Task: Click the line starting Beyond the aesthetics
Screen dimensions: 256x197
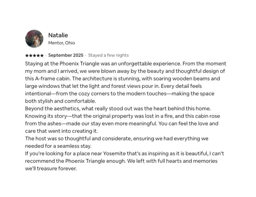Action: pyautogui.click(x=118, y=109)
